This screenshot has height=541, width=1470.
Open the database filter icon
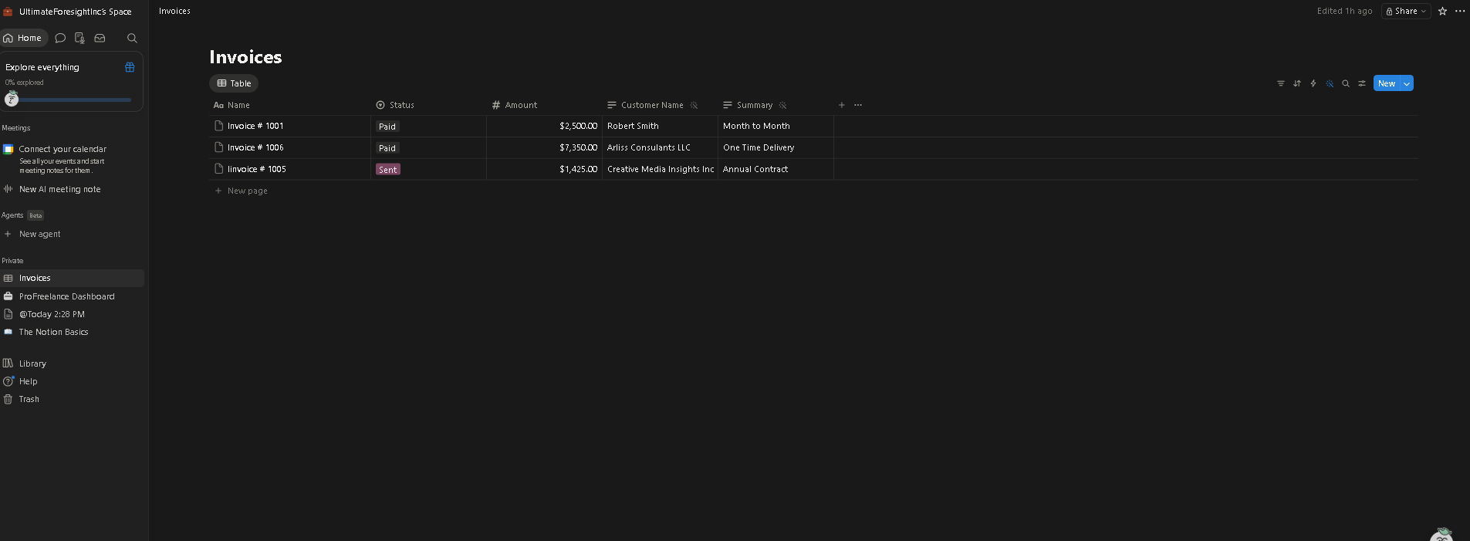(x=1280, y=83)
